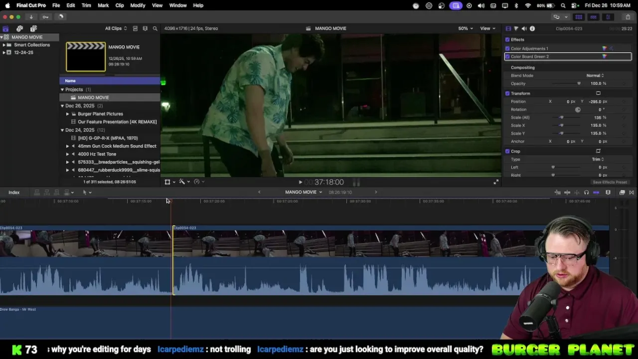This screenshot has height=359, width=638.
Task: Enter fullscreen viewer playback
Action: pos(496,182)
